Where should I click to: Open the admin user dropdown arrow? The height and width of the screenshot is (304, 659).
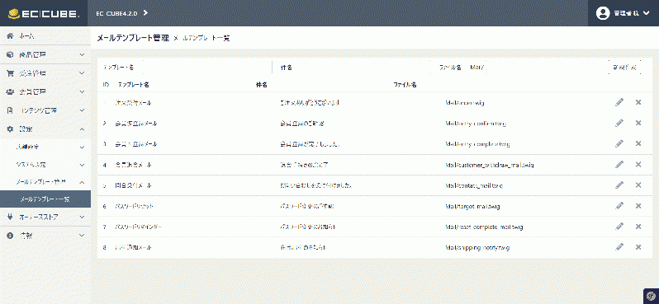pyautogui.click(x=647, y=13)
